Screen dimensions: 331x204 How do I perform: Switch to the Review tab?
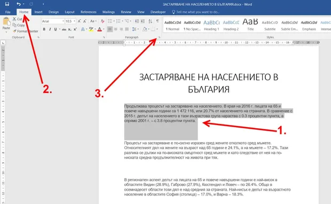click(x=126, y=12)
